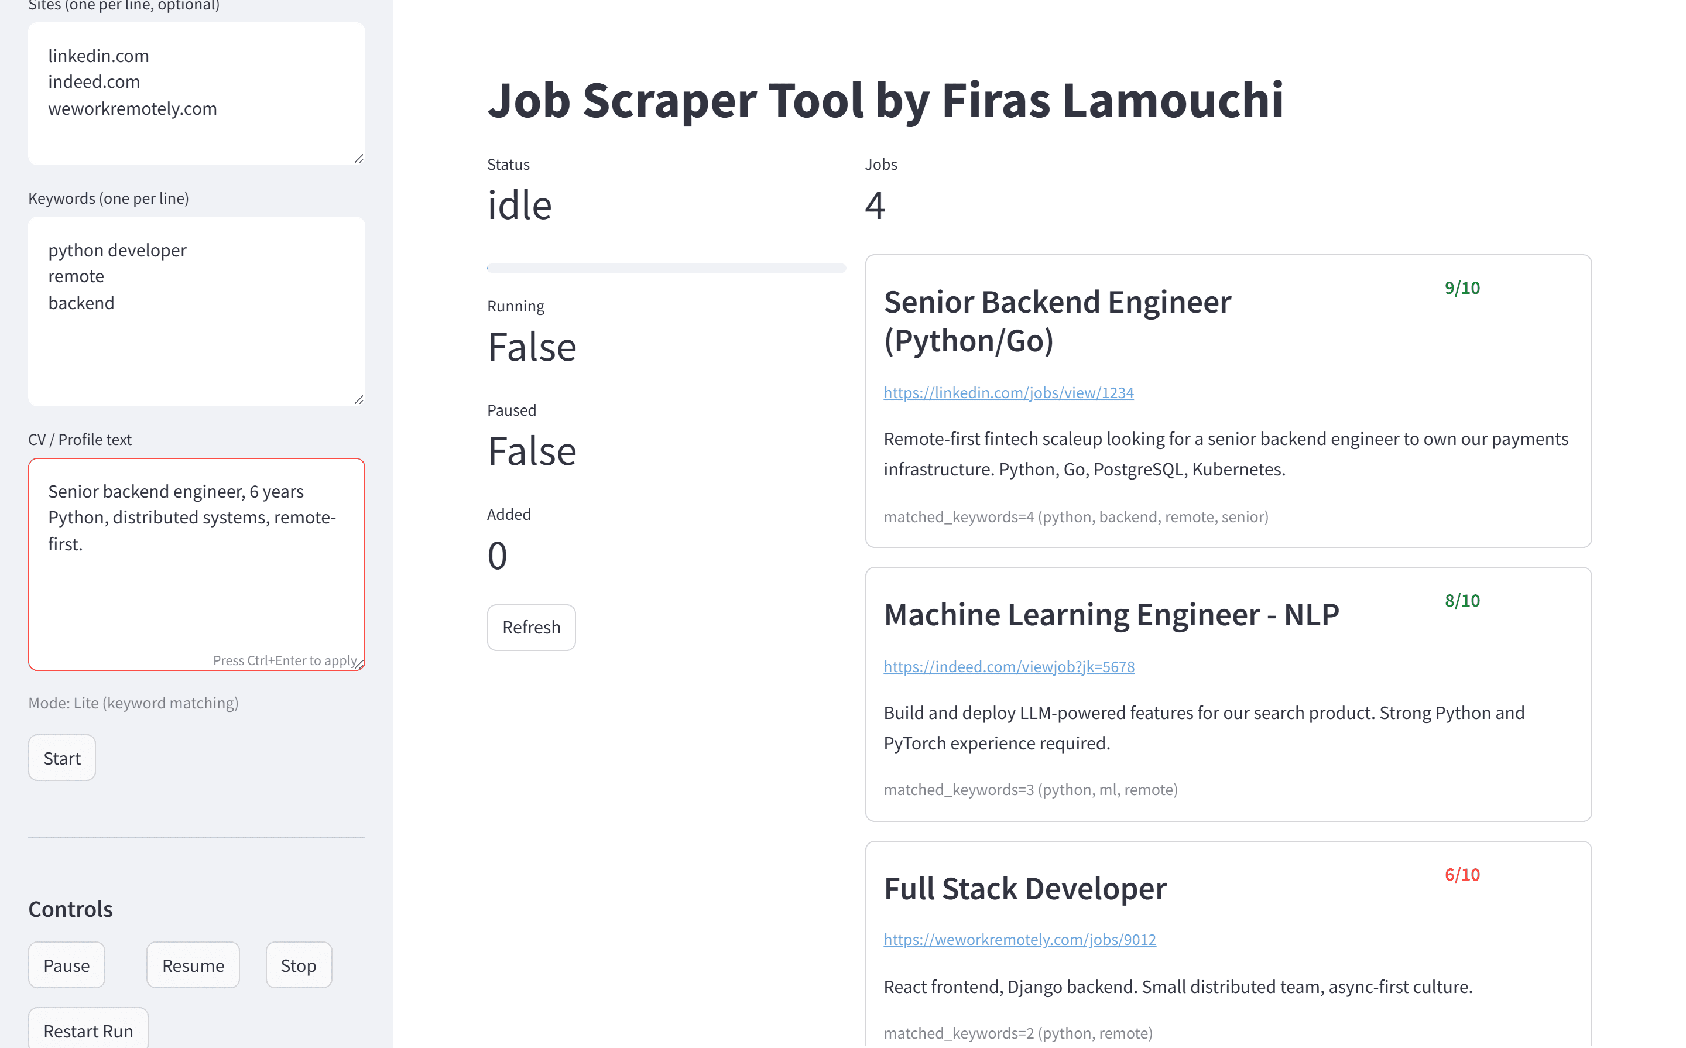Image resolution: width=1686 pixels, height=1048 pixels.
Task: Click the 9/10 score badge
Action: point(1462,287)
